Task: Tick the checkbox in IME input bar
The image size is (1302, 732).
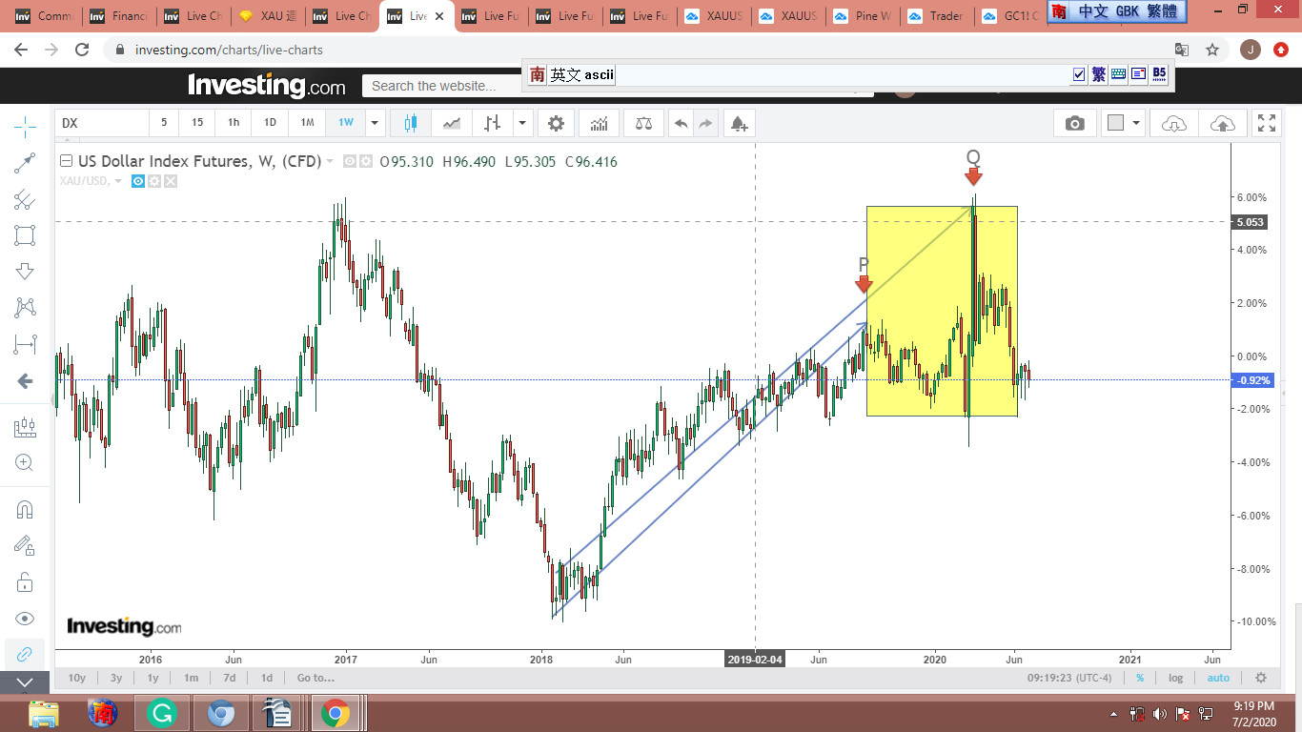Action: click(1079, 74)
